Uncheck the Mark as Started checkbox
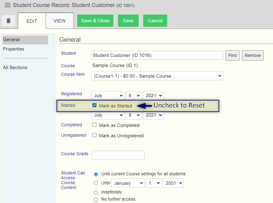Viewport: 273px width, 203px height. point(94,105)
